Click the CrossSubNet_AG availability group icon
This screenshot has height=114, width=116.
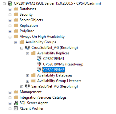coord(27,48)
